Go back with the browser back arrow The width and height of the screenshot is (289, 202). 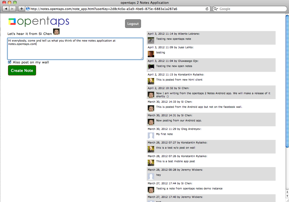tap(6, 9)
